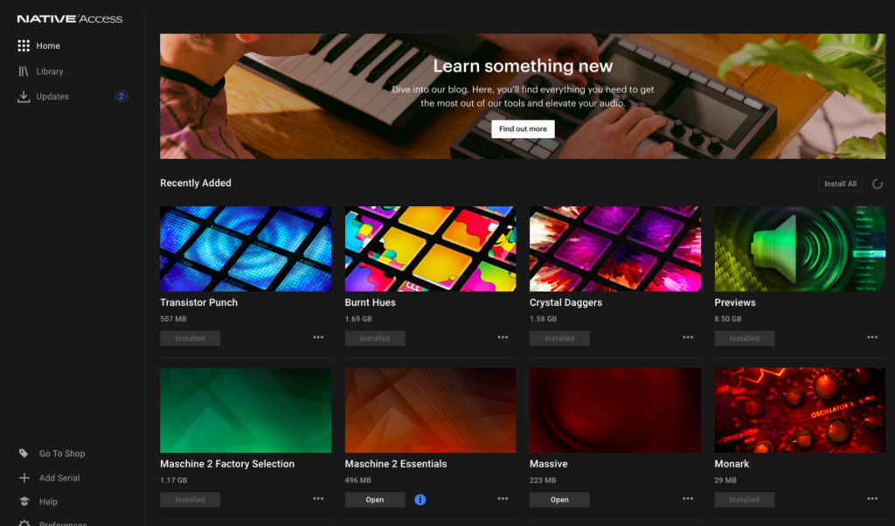Click the Find out more button

(523, 129)
